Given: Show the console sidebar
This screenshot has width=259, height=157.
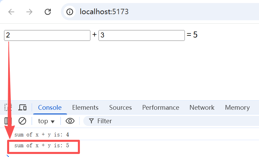Looking at the screenshot, I should (x=8, y=121).
